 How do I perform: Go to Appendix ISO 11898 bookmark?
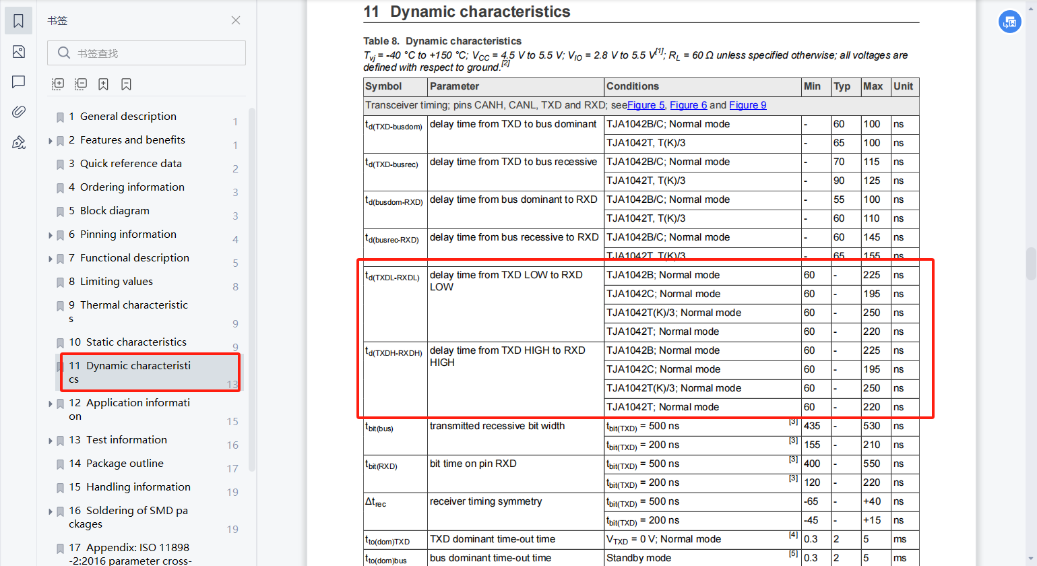tap(130, 554)
